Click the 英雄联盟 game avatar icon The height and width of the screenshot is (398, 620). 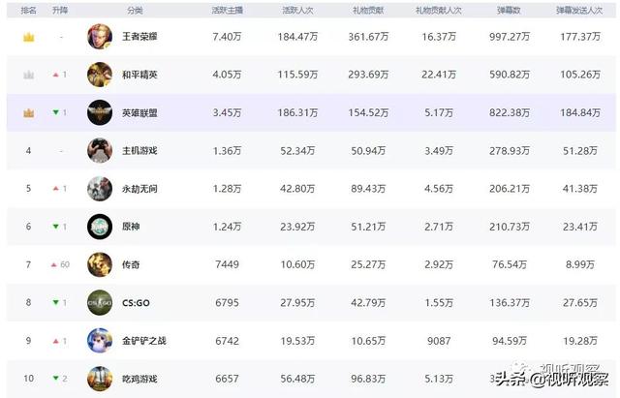(99, 112)
